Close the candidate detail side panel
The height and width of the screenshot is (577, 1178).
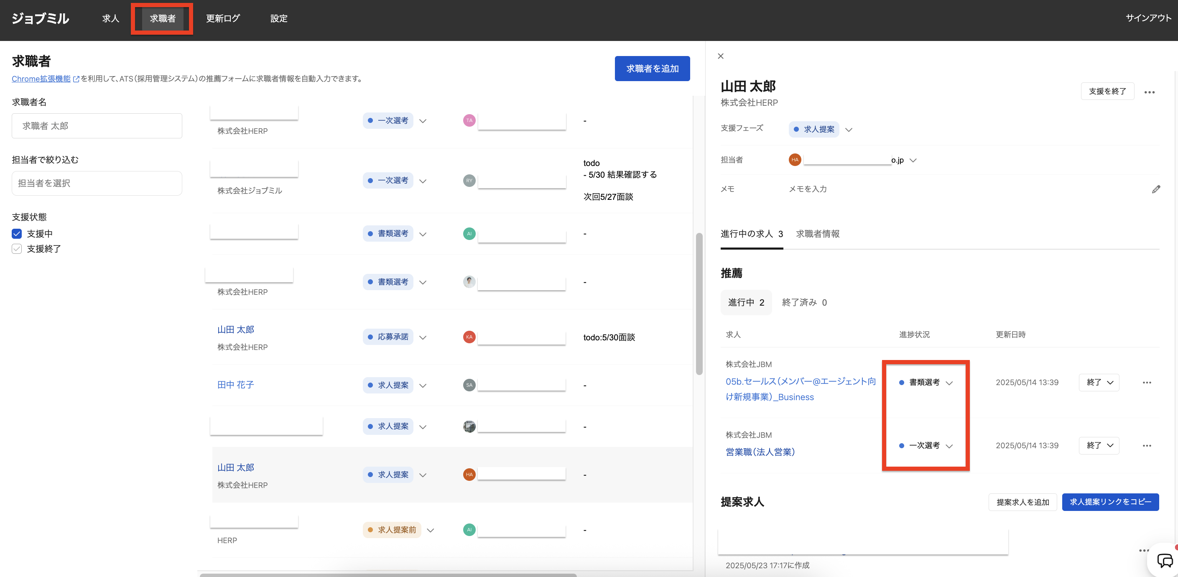pos(721,56)
